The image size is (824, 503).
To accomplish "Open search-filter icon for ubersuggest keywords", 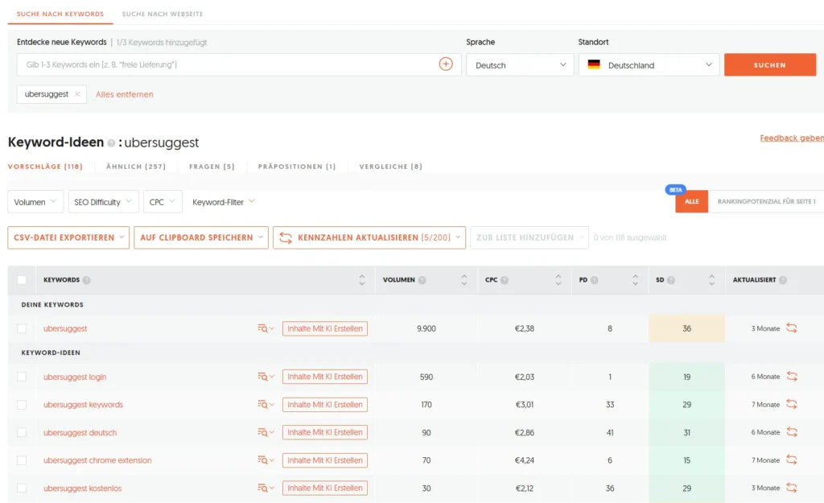I will point(265,405).
